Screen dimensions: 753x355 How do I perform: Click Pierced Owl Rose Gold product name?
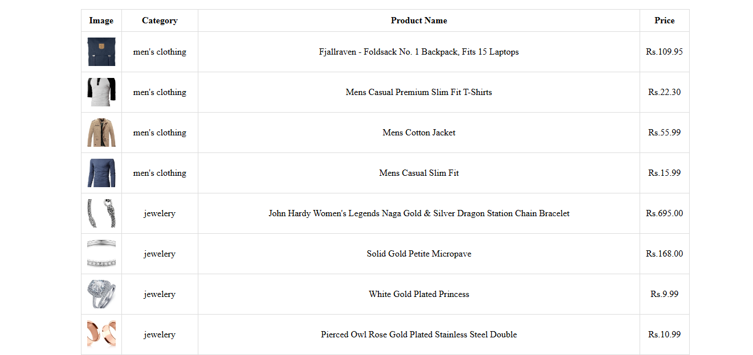(419, 335)
